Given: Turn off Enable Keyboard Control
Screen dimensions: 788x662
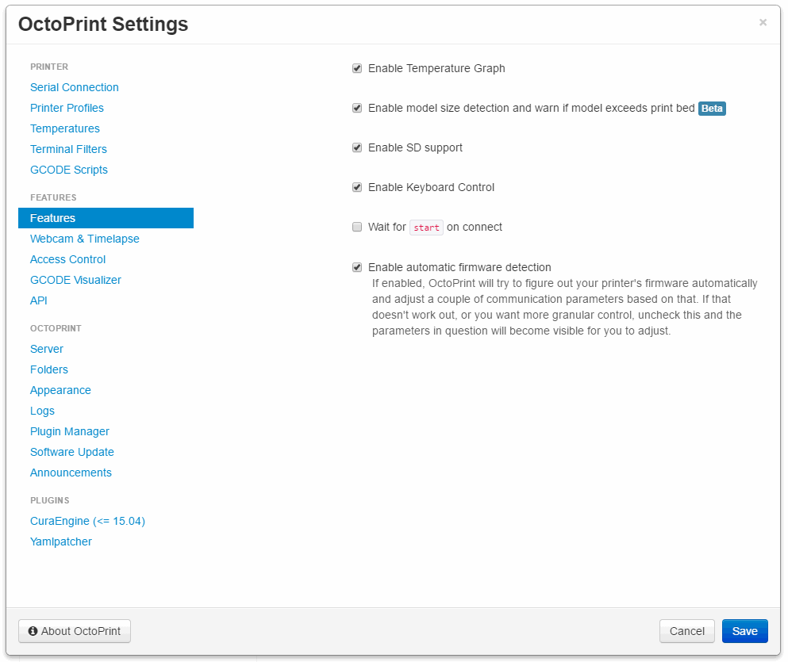Looking at the screenshot, I should click(x=357, y=187).
